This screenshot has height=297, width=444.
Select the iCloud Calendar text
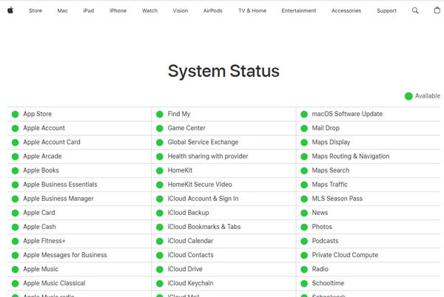pos(191,241)
